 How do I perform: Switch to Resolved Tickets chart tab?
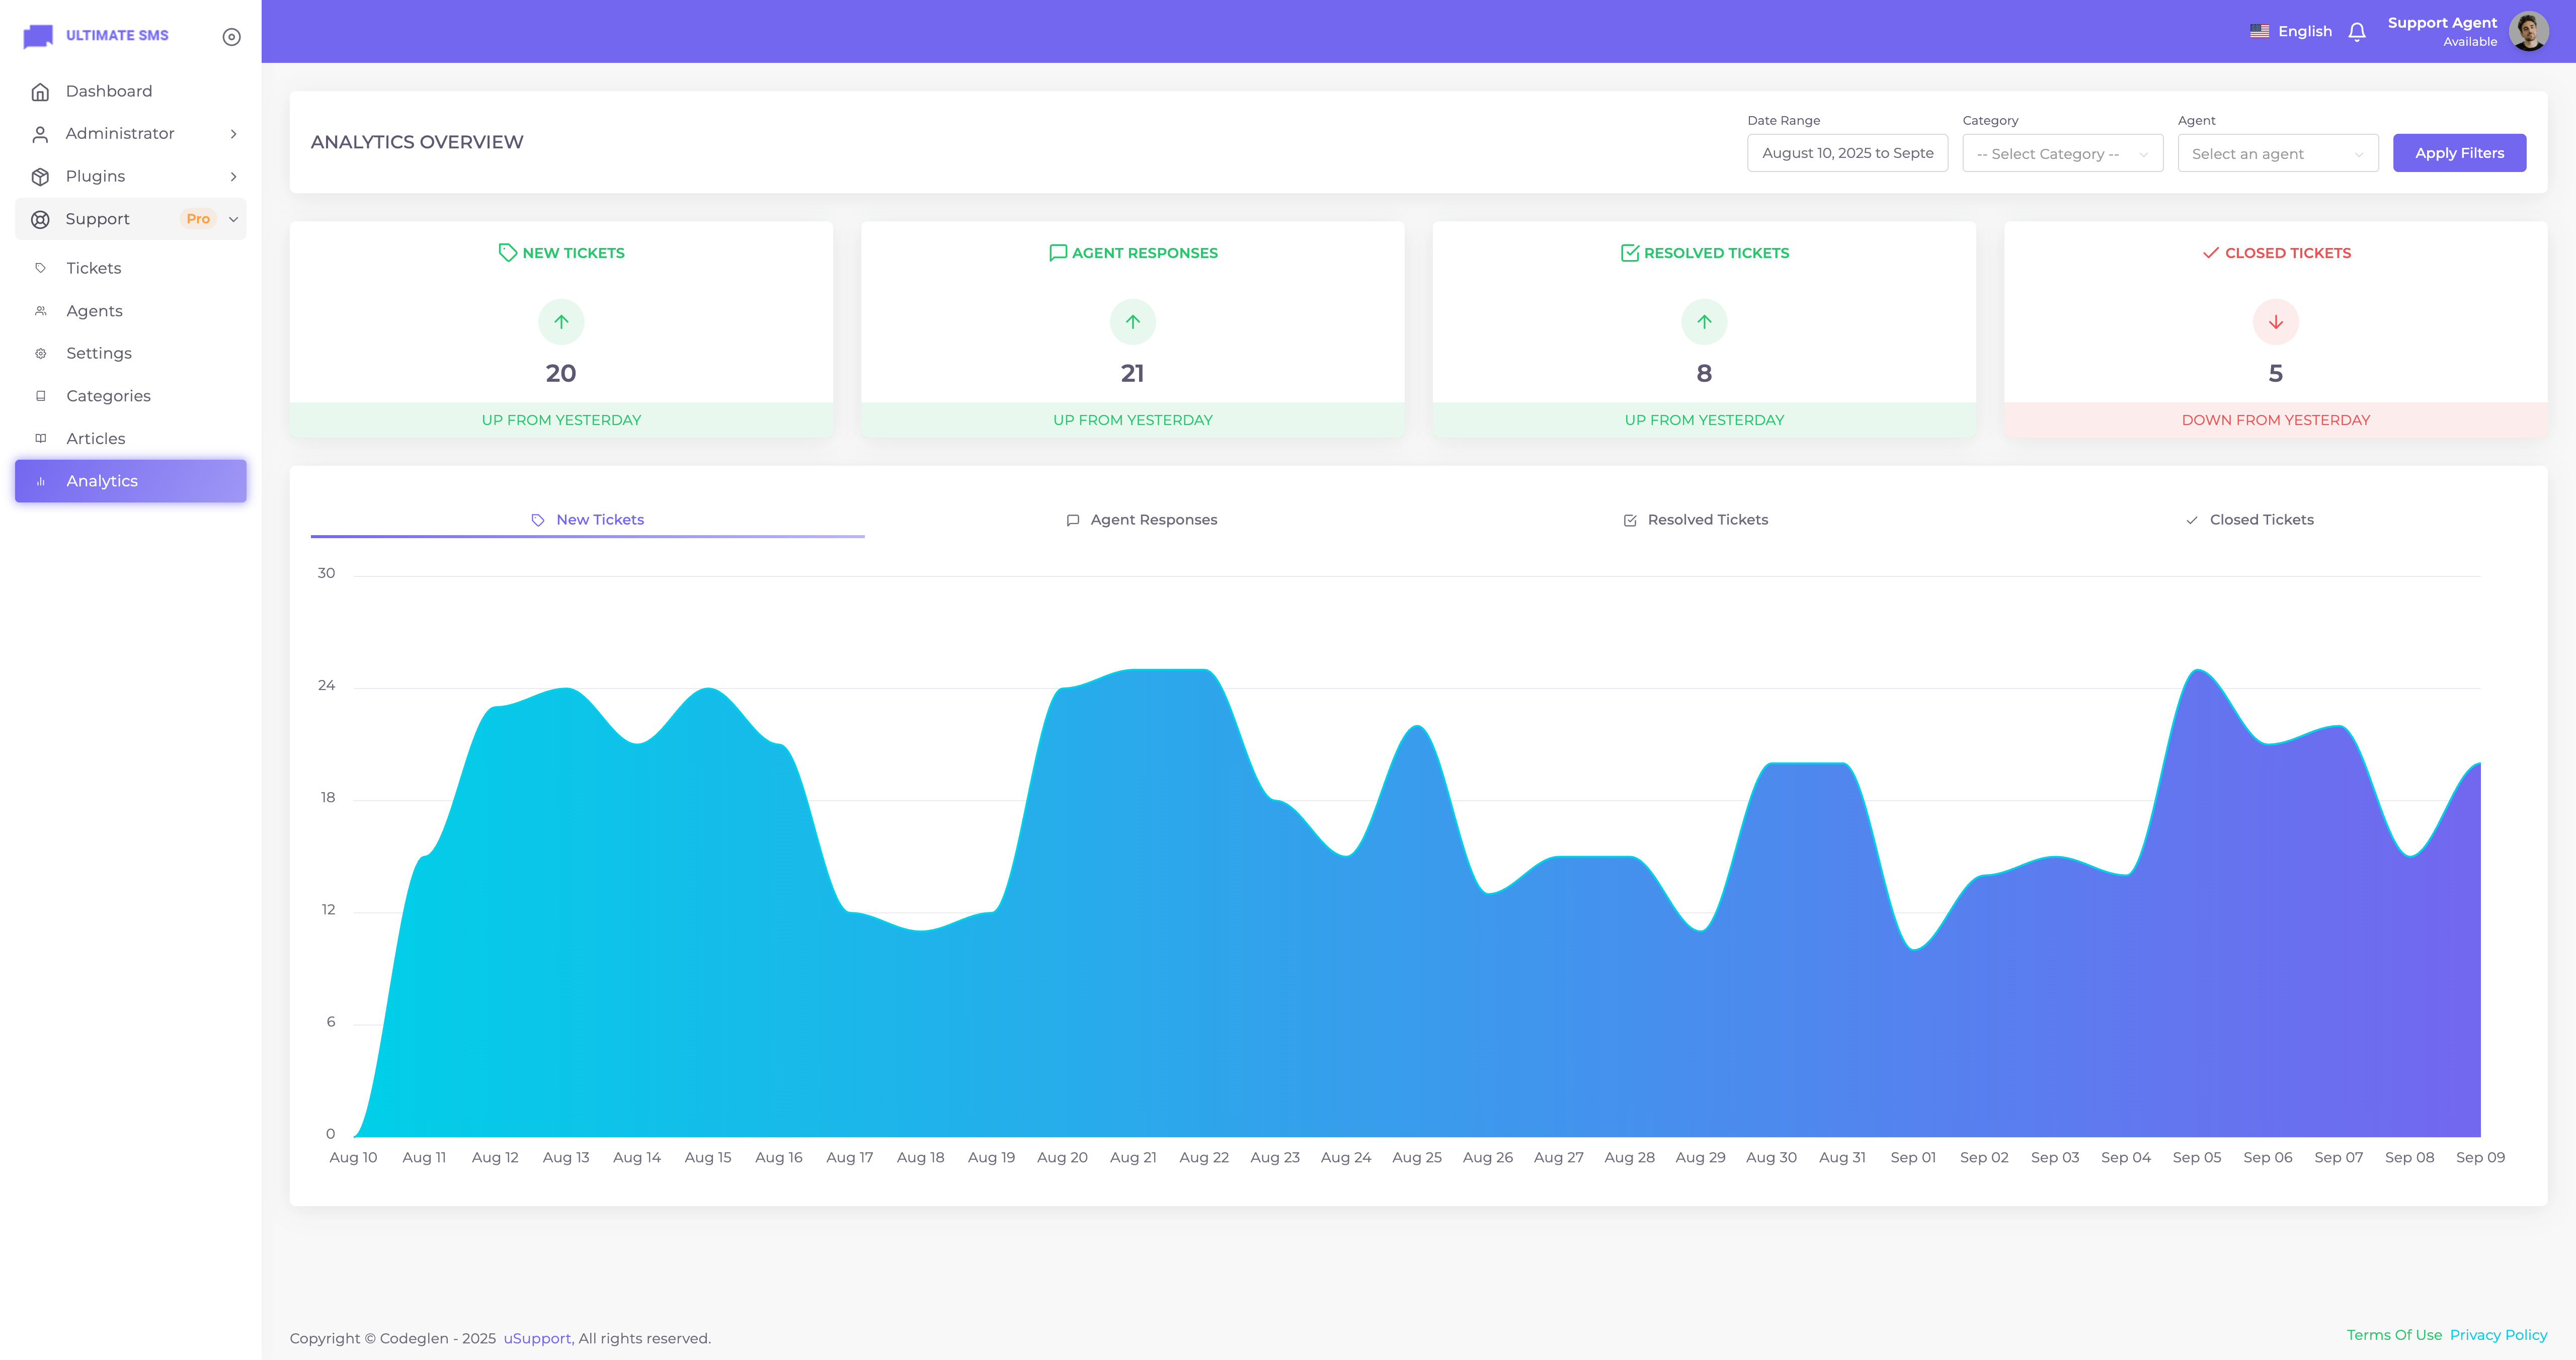pyautogui.click(x=1695, y=520)
